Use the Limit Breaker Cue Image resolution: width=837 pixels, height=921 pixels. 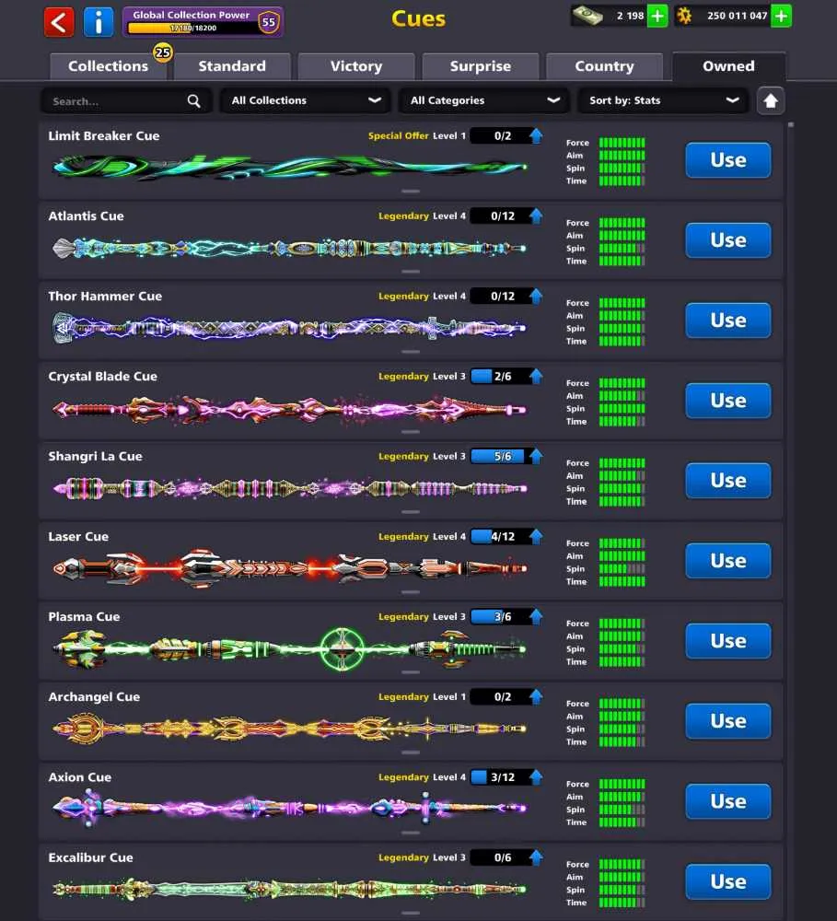(727, 159)
